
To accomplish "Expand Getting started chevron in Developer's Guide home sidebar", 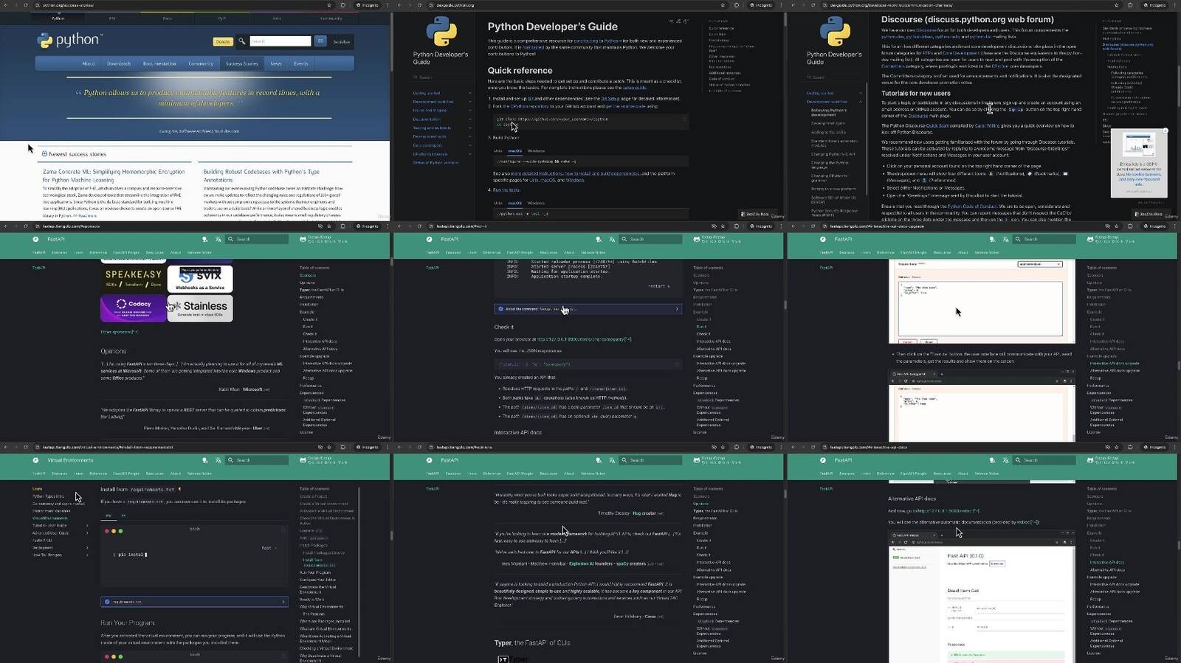I will 469,94.
